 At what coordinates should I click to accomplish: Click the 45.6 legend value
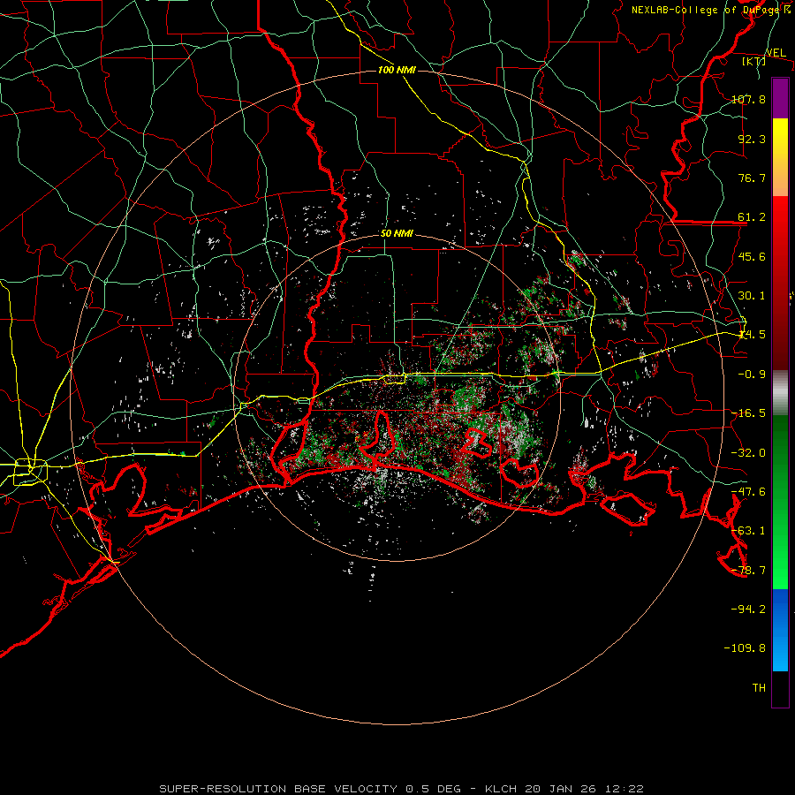(752, 256)
